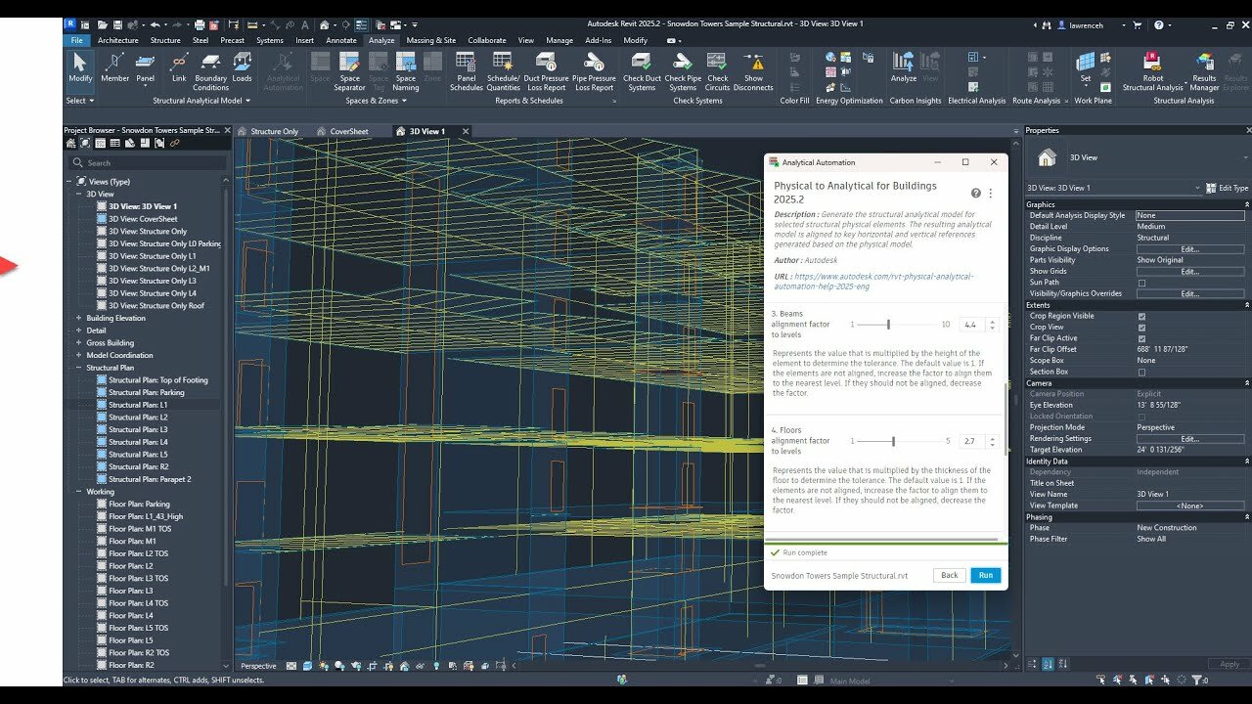Run the Duct Pressure Loss Report
The image size is (1252, 704).
pyautogui.click(x=546, y=72)
